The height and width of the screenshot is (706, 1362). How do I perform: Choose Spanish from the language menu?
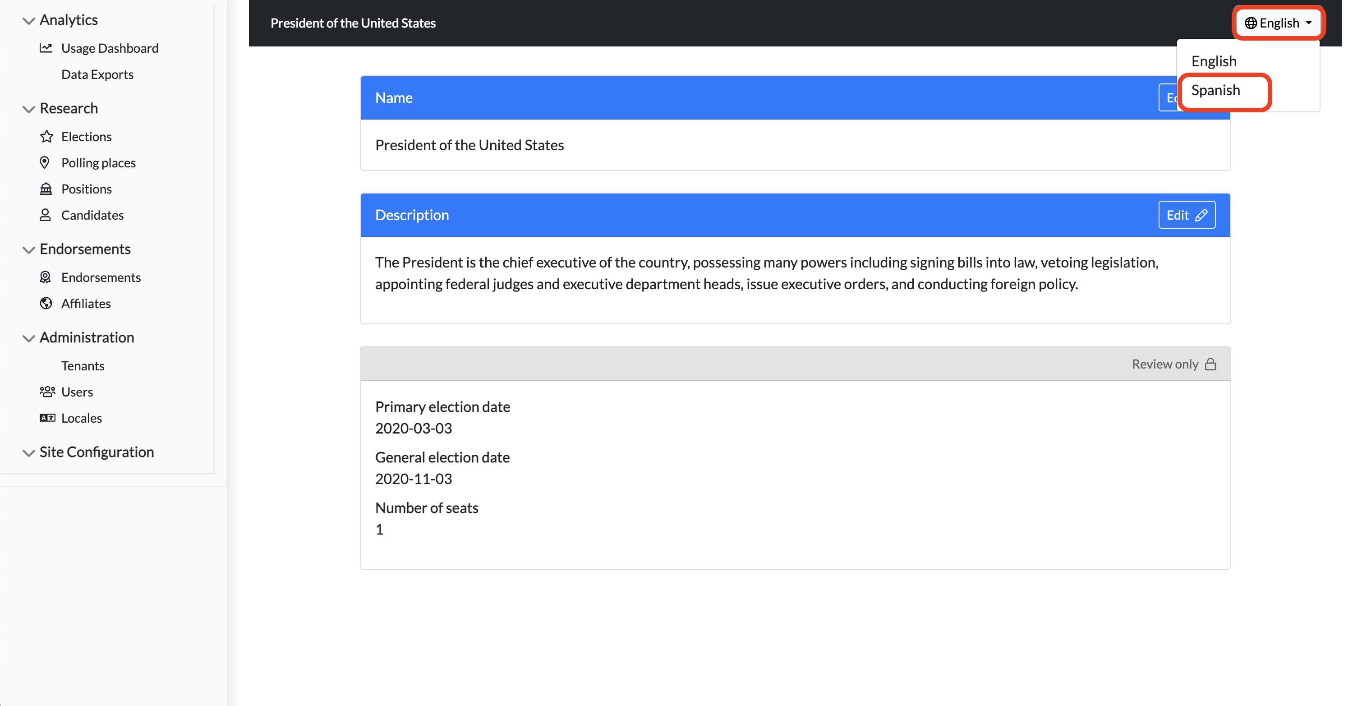(x=1215, y=90)
